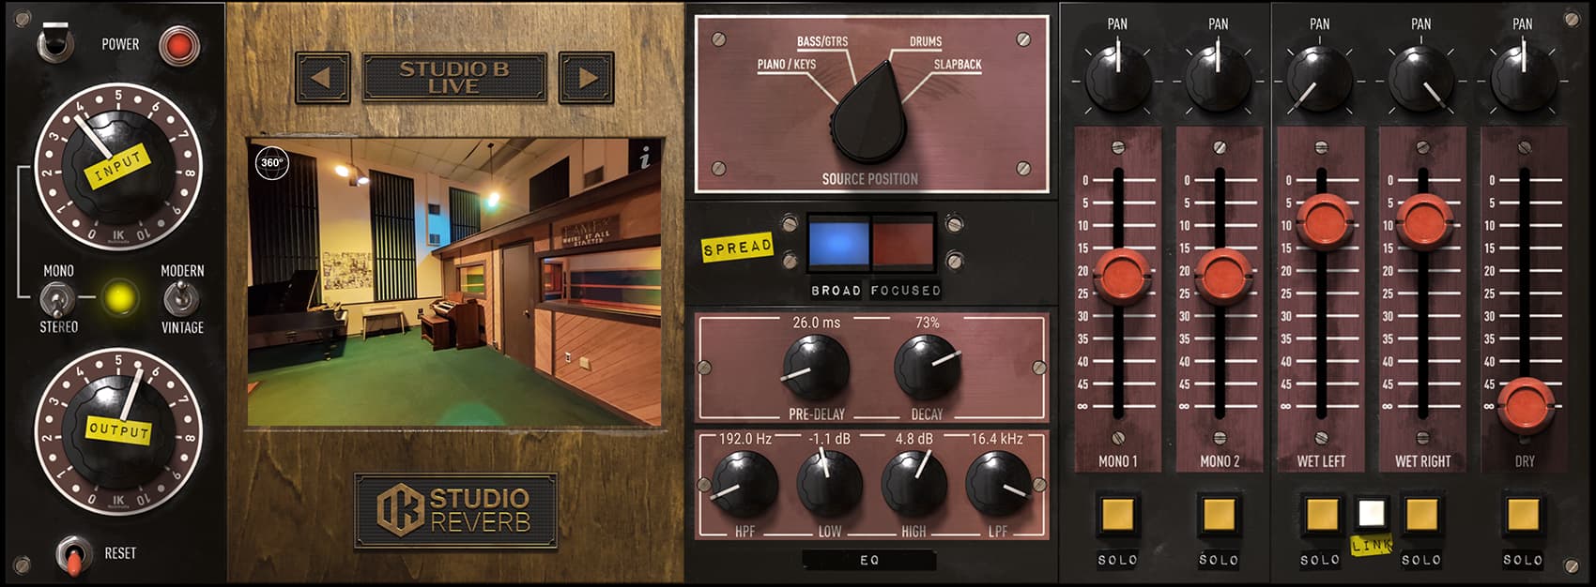Go to the previous studio room preset

[x=322, y=77]
